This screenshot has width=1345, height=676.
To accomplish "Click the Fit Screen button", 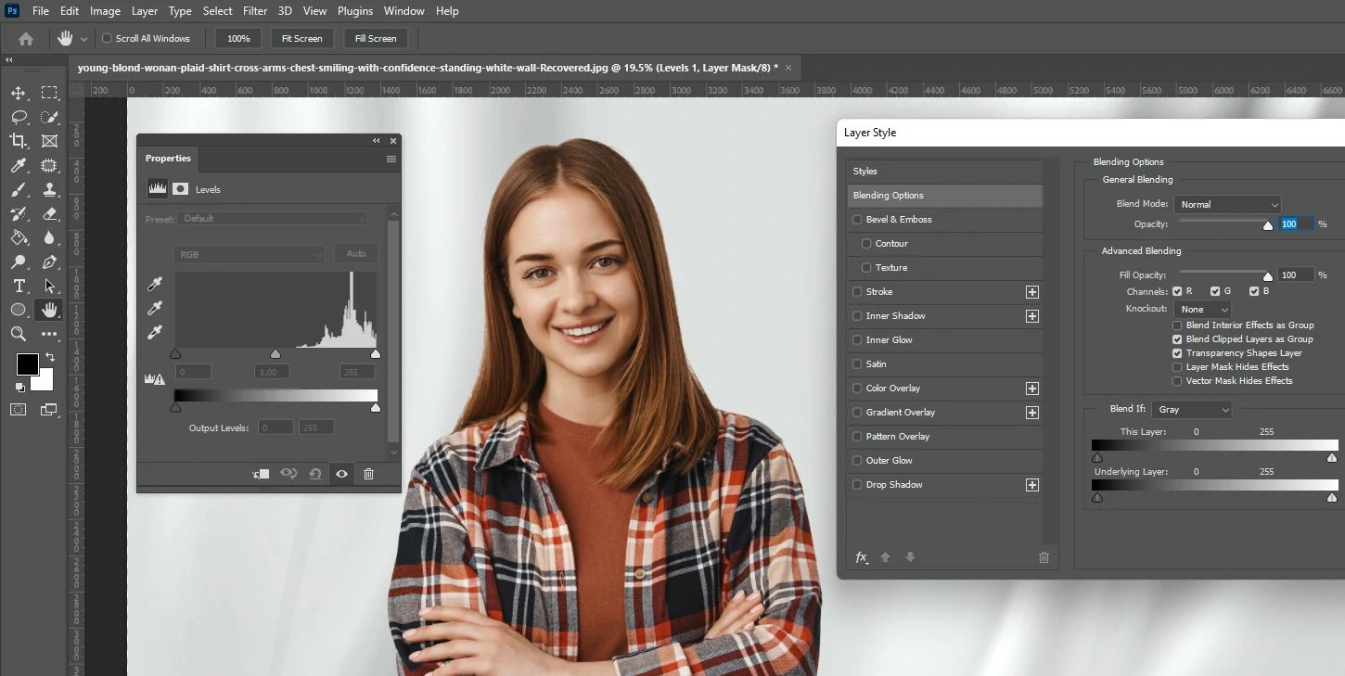I will (301, 38).
